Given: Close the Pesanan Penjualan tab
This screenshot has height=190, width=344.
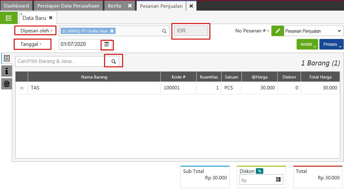Looking at the screenshot, I should (191, 6).
